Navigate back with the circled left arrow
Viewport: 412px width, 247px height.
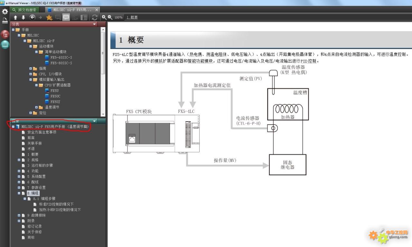32,17
